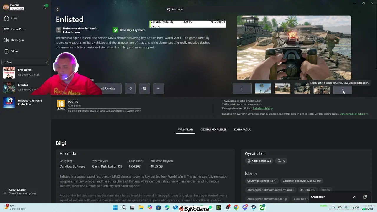The image size is (377, 212).
Task: Select the fourth highlighted gallery thumbnail
Action: click(x=322, y=88)
